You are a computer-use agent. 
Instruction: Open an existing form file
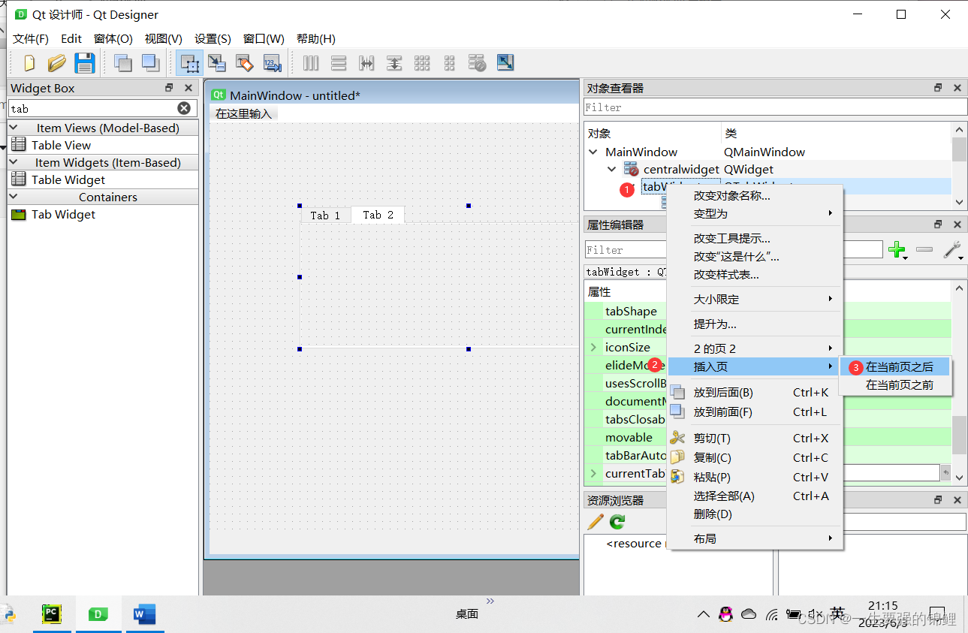pos(57,63)
